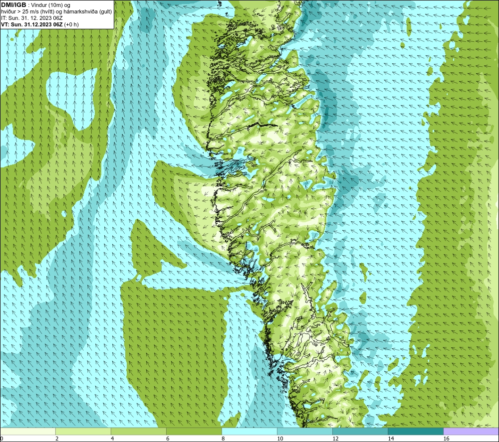Click the legend scale label '6'

[168, 439]
